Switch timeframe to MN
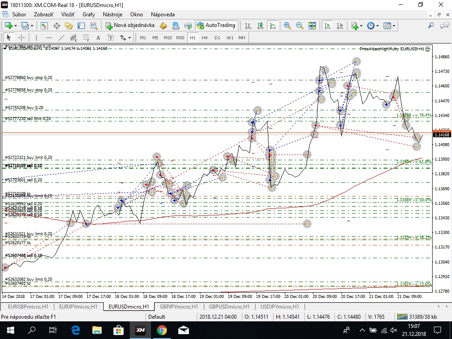This screenshot has width=452, height=339. pos(242,38)
